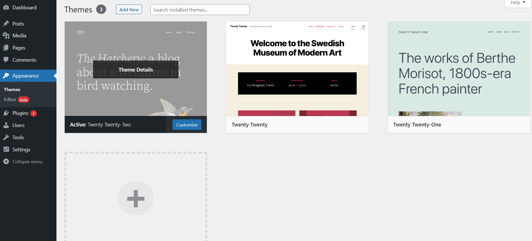The width and height of the screenshot is (532, 241).
Task: Open the Tools menu label
Action: [x=18, y=137]
